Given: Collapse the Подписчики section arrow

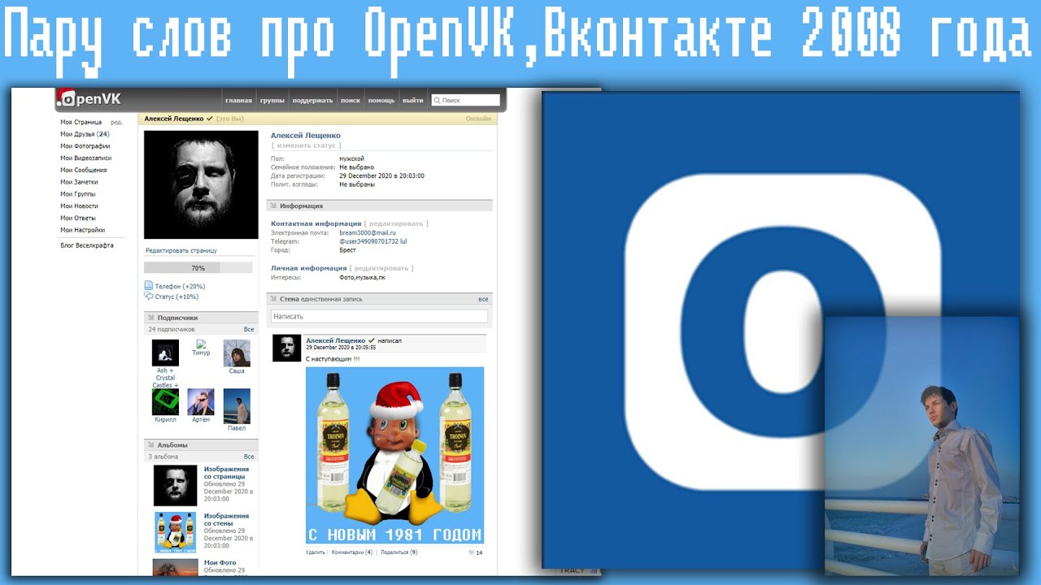Looking at the screenshot, I should pyautogui.click(x=151, y=318).
